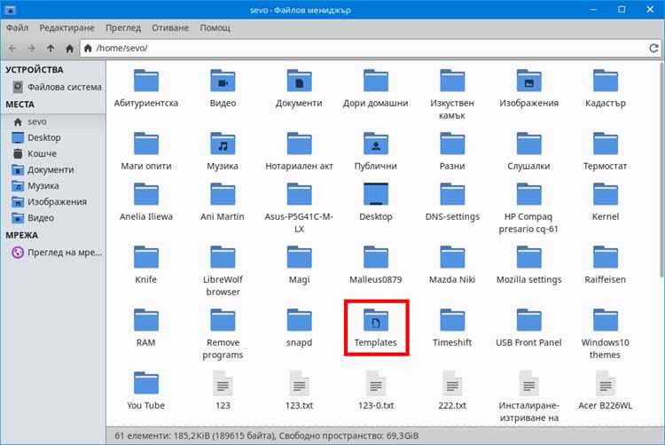Screen dimensions: 665x445
Task: Go forward with the right arrow button
Action: pyautogui.click(x=31, y=49)
